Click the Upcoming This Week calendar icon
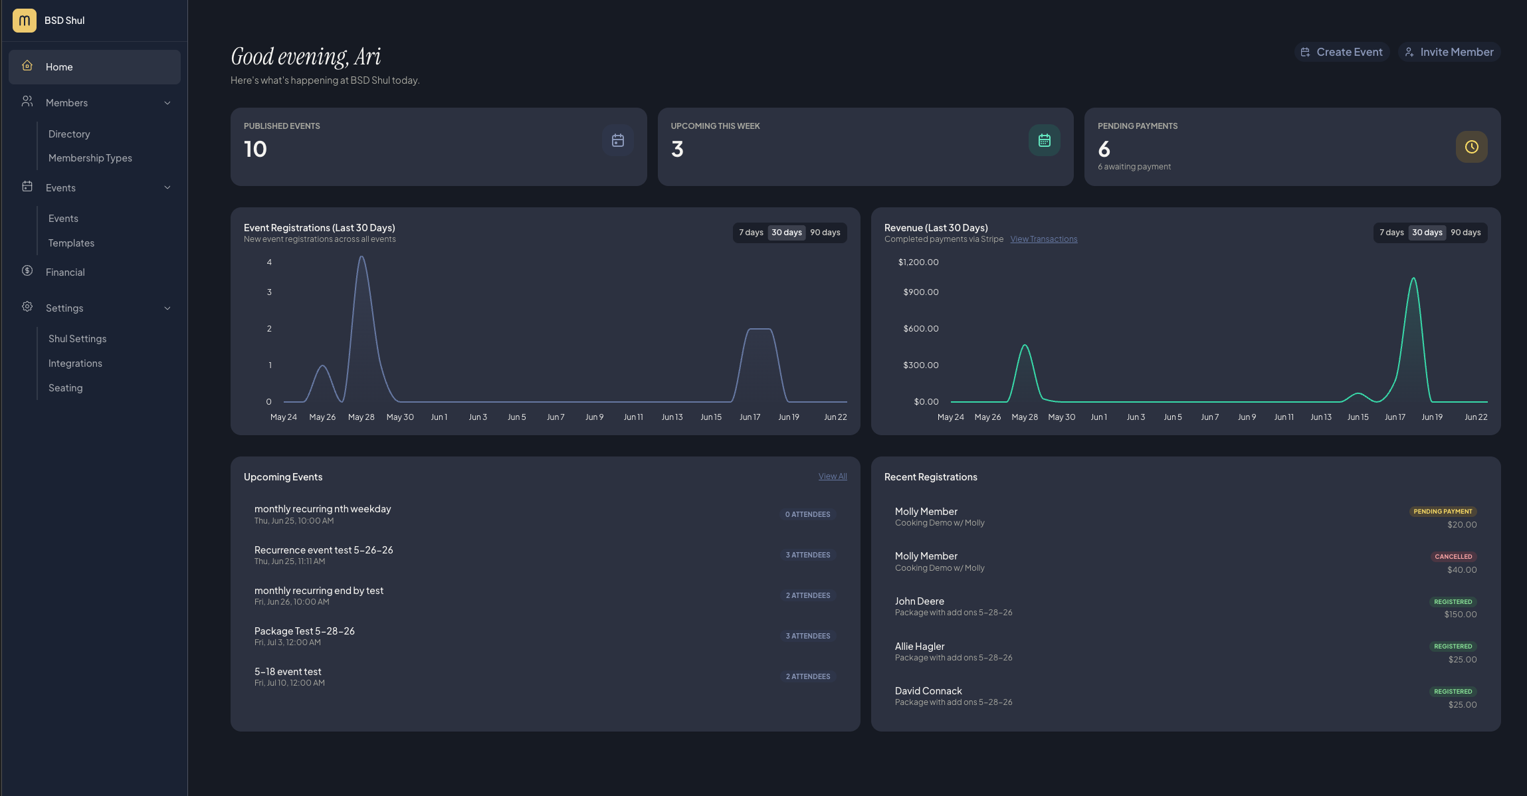1527x796 pixels. click(1045, 141)
